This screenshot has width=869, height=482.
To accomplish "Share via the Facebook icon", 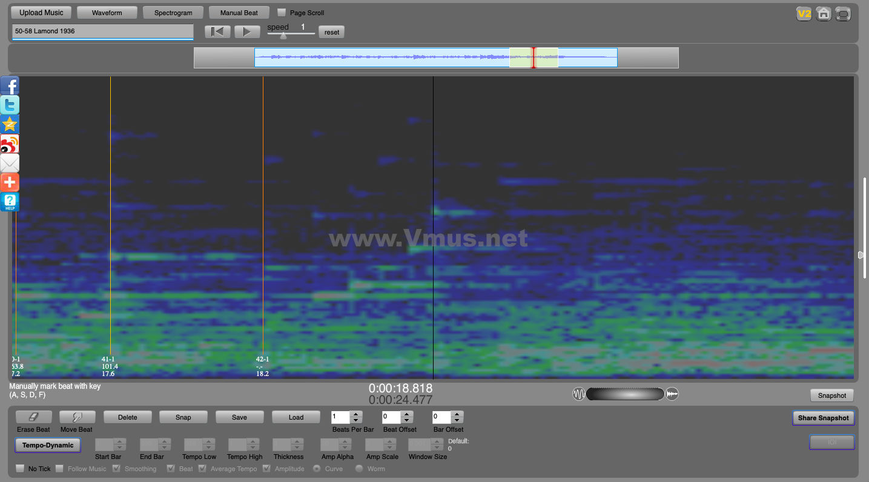I will click(x=10, y=85).
